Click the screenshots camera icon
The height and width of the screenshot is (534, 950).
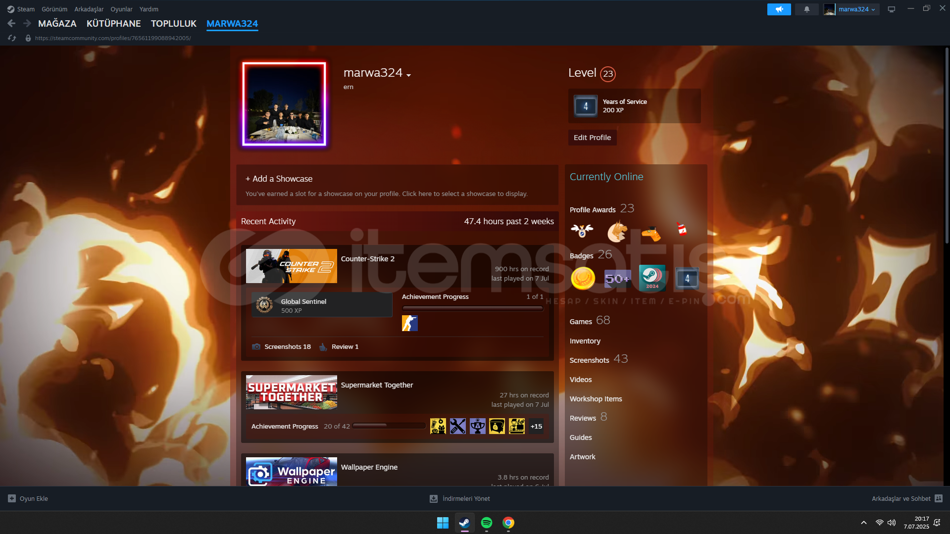pos(256,346)
